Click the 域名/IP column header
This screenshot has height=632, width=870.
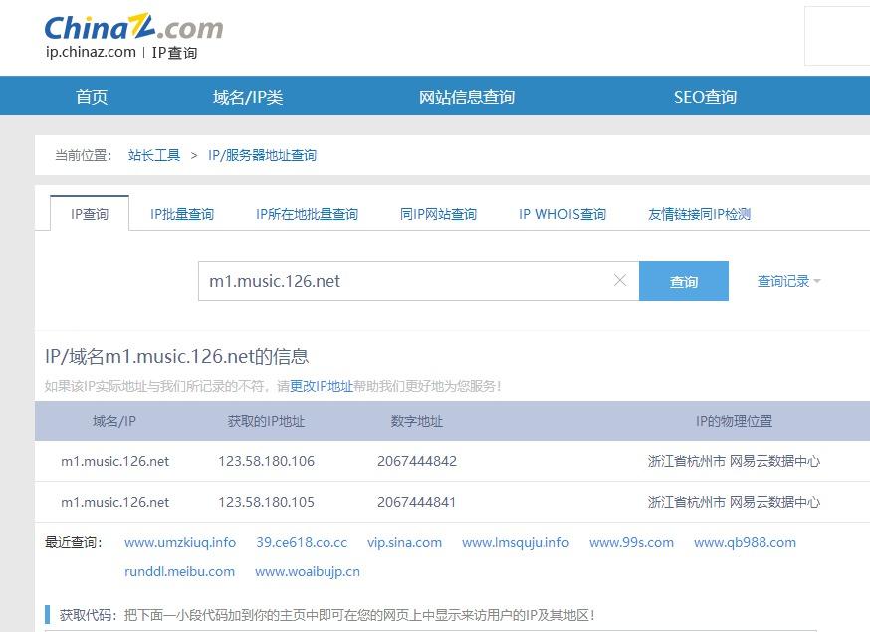(x=114, y=421)
